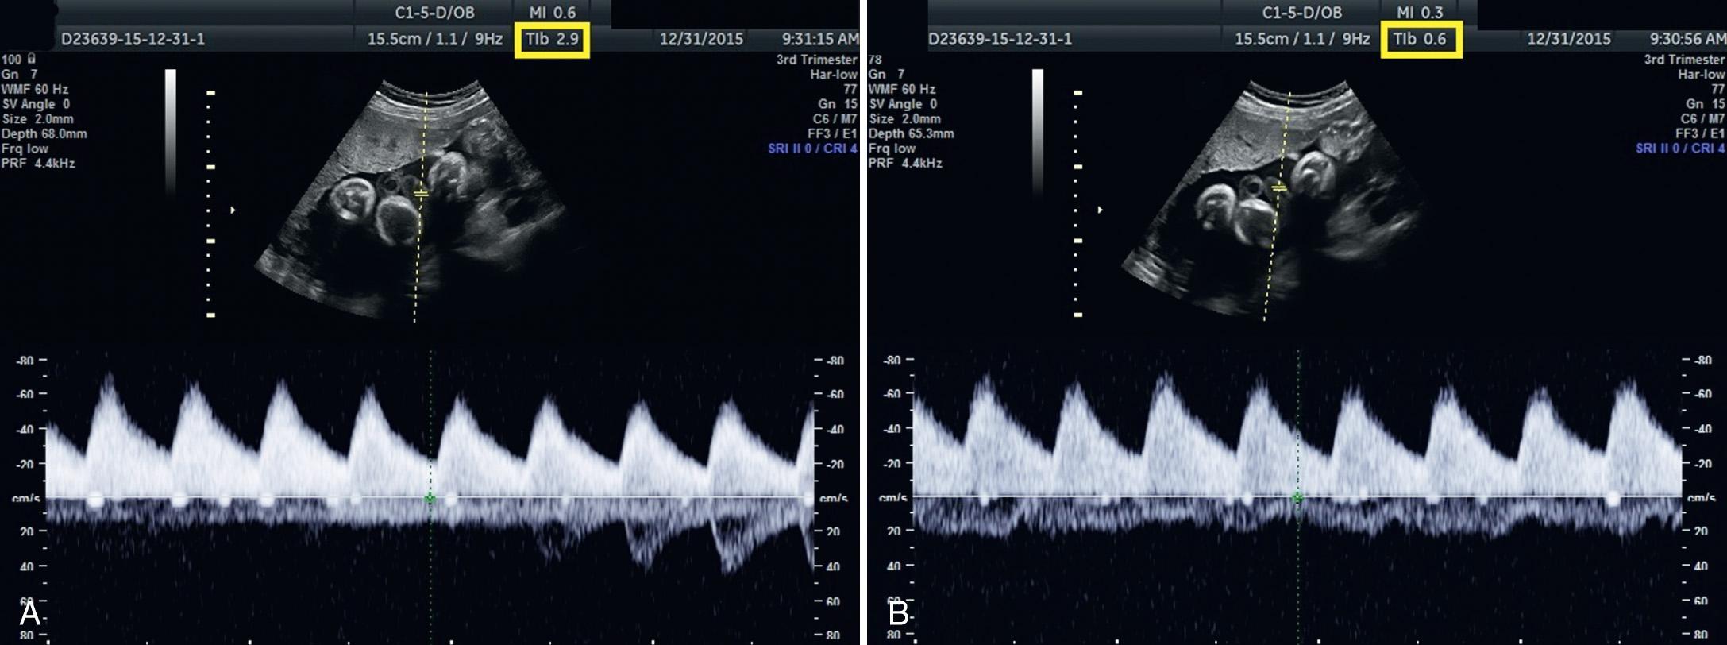This screenshot has height=645, width=1727.
Task: Click 15.5cm / 1.1 / 9Hz in panel A
Action: coord(434,39)
